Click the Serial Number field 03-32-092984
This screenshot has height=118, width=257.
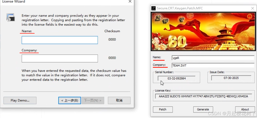point(176,78)
